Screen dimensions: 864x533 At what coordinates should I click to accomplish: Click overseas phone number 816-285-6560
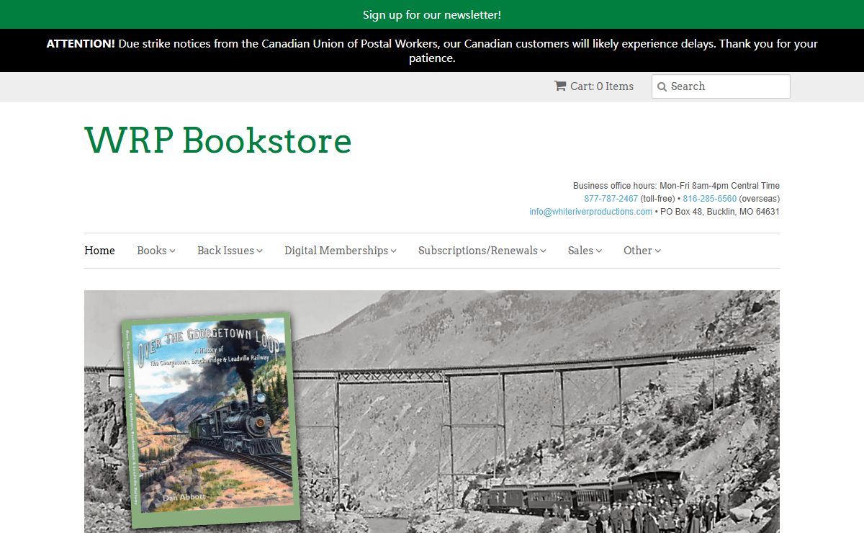[x=709, y=199]
